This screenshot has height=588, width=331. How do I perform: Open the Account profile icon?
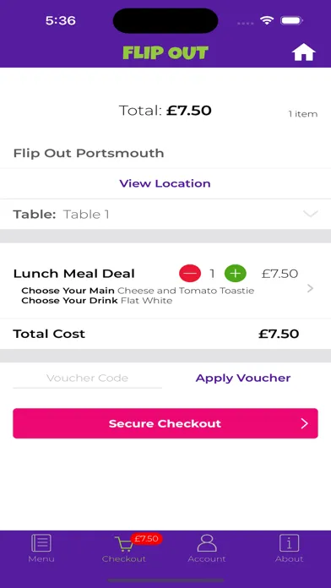207,543
